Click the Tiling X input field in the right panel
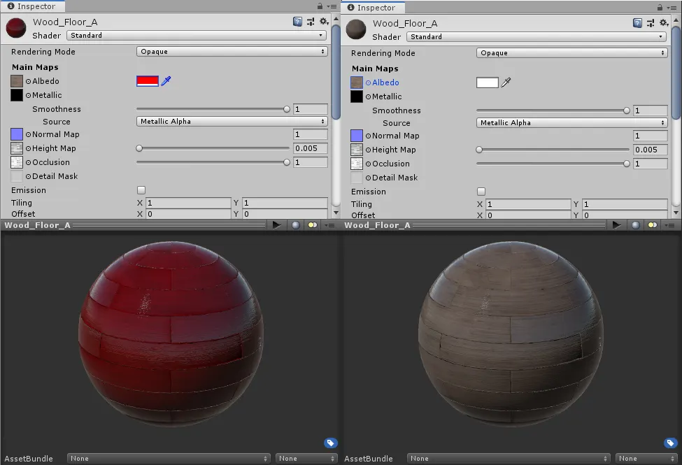This screenshot has height=465, width=682. (528, 205)
